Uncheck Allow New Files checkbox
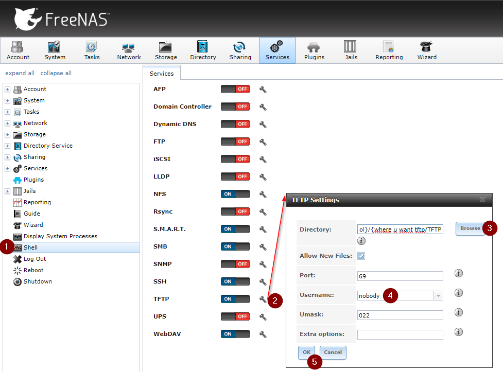This screenshot has height=372, width=503. pyautogui.click(x=361, y=256)
